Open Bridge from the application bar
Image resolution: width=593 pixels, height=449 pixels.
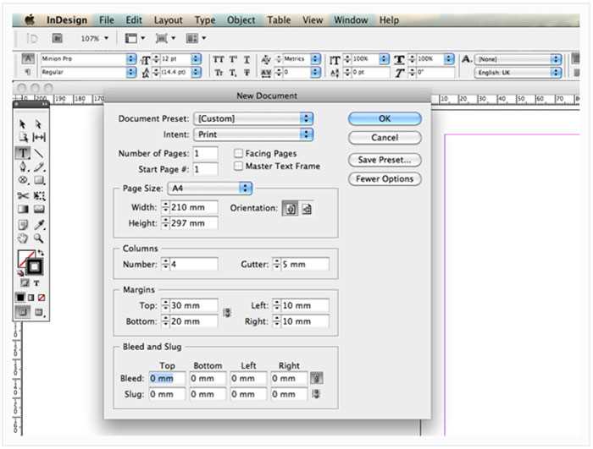pyautogui.click(x=57, y=38)
